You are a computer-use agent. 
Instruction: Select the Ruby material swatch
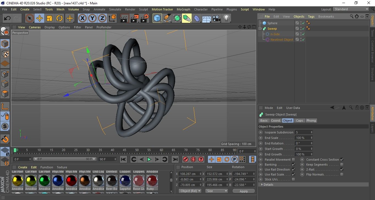point(152,180)
